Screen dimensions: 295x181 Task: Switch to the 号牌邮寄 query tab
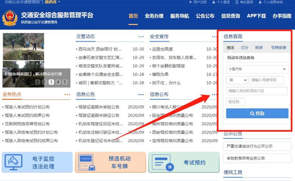pos(279,47)
